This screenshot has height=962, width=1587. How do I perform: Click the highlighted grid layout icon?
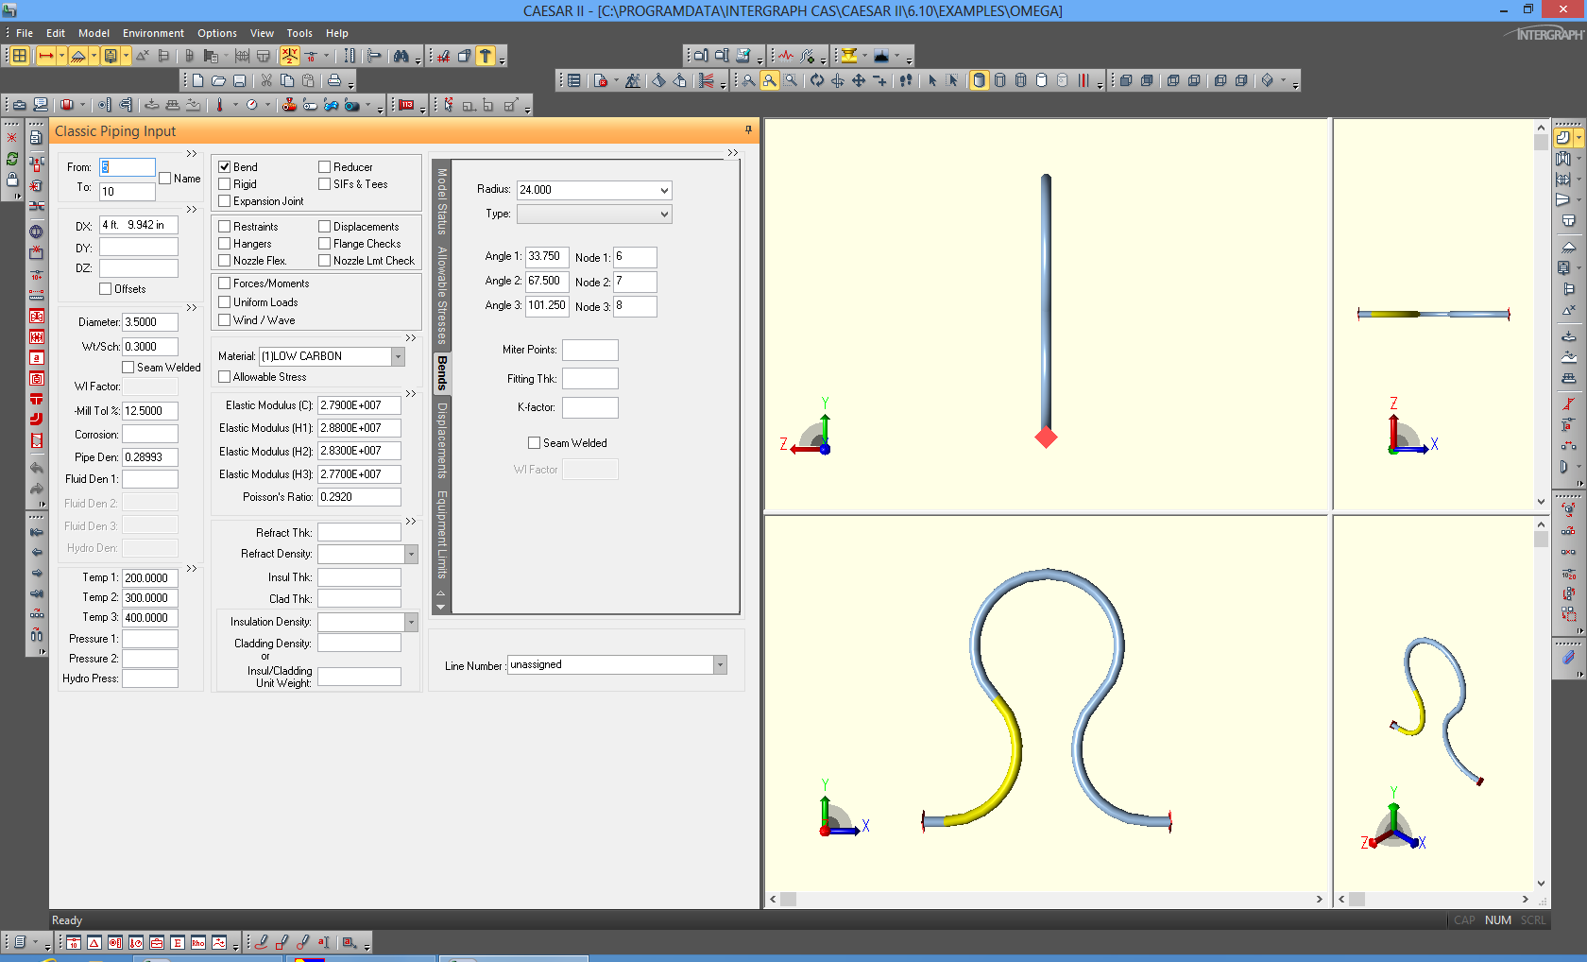coord(19,56)
